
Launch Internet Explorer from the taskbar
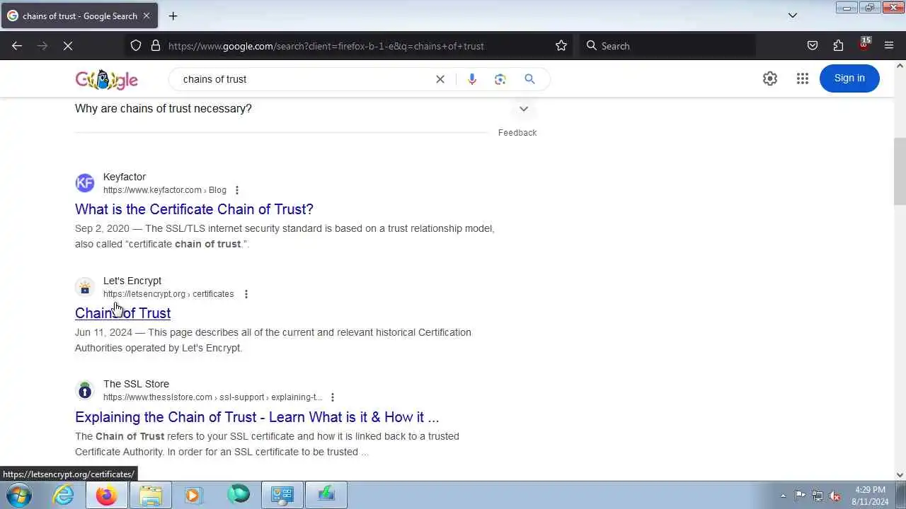click(x=64, y=495)
